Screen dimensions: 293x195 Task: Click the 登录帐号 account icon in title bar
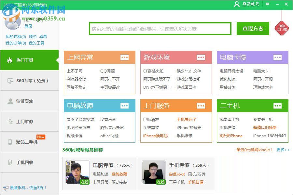[236, 5]
